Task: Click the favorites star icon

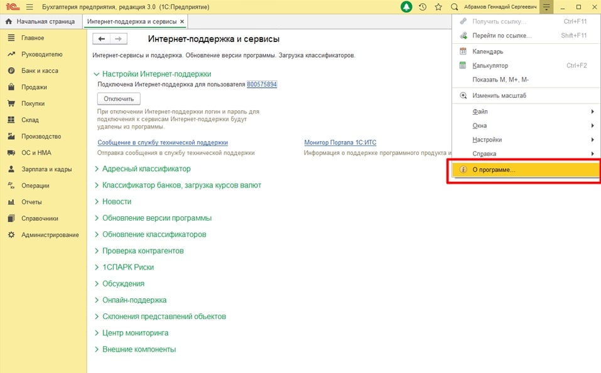Action: click(x=438, y=7)
